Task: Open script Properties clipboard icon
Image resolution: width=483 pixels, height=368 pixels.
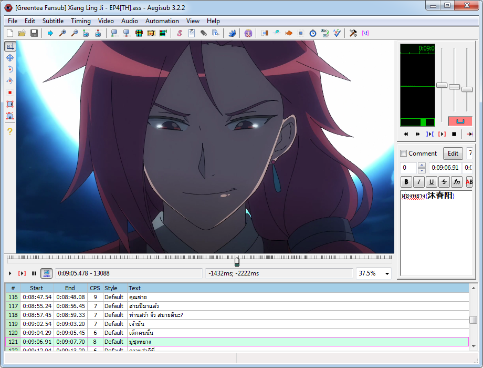Action: [191, 33]
